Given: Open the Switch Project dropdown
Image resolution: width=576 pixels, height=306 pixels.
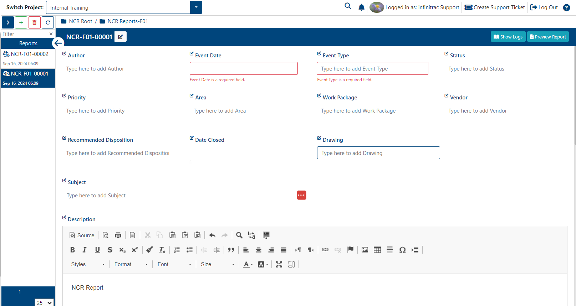Looking at the screenshot, I should tap(196, 7).
